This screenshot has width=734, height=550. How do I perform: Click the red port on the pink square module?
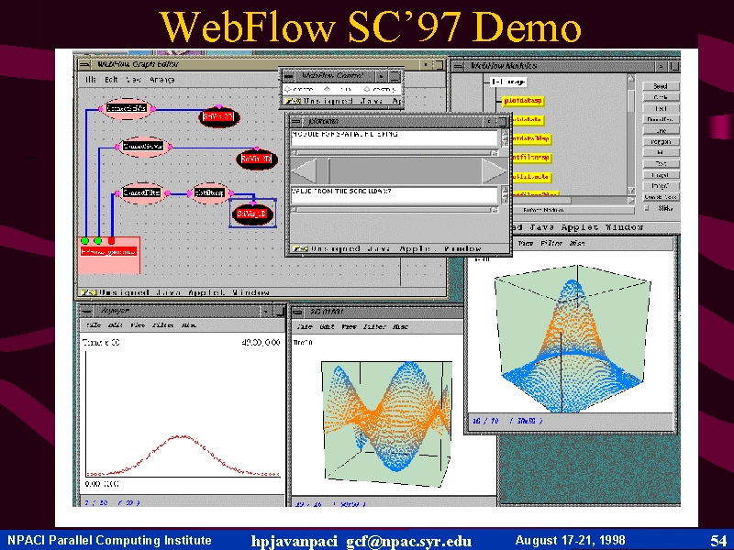(111, 241)
